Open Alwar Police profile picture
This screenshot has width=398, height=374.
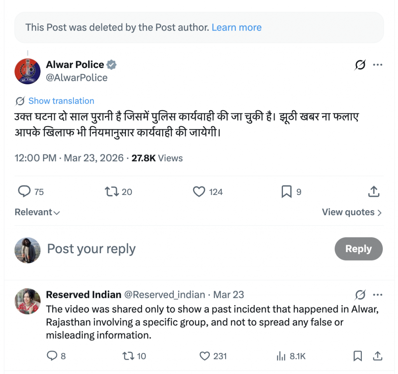pos(28,71)
